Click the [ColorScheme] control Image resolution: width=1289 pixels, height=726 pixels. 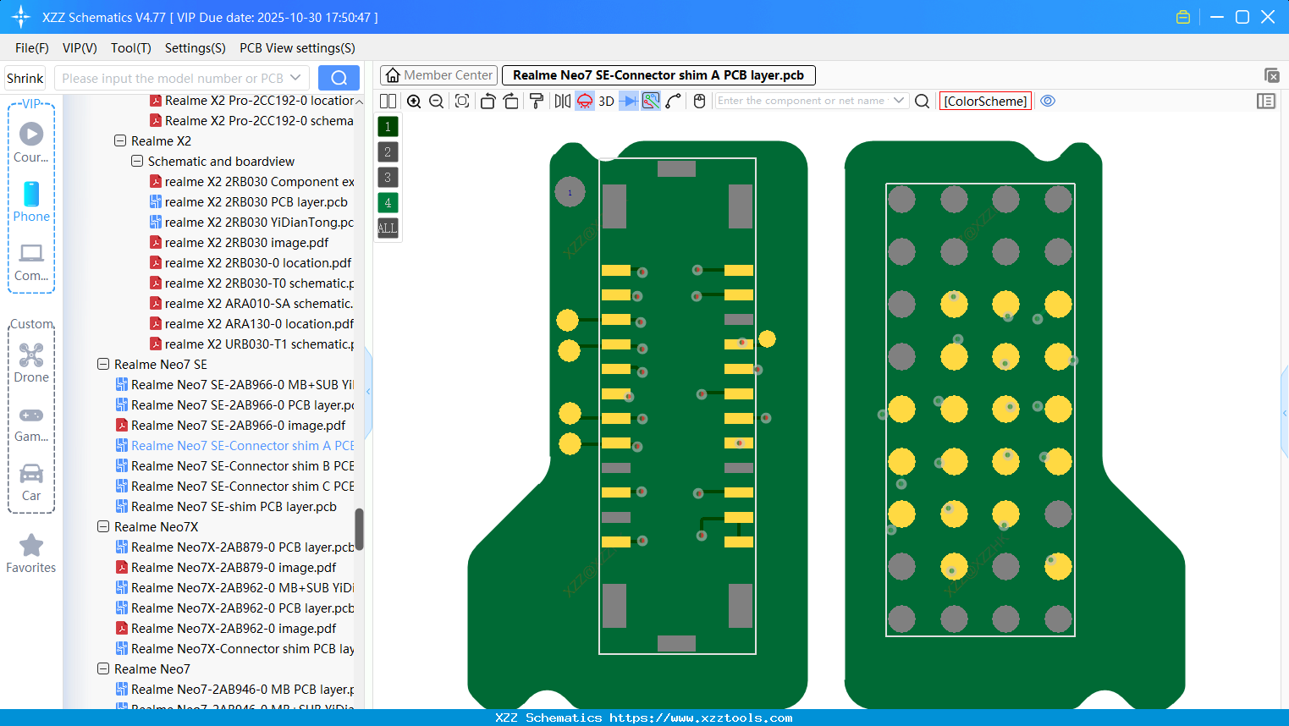click(x=985, y=101)
